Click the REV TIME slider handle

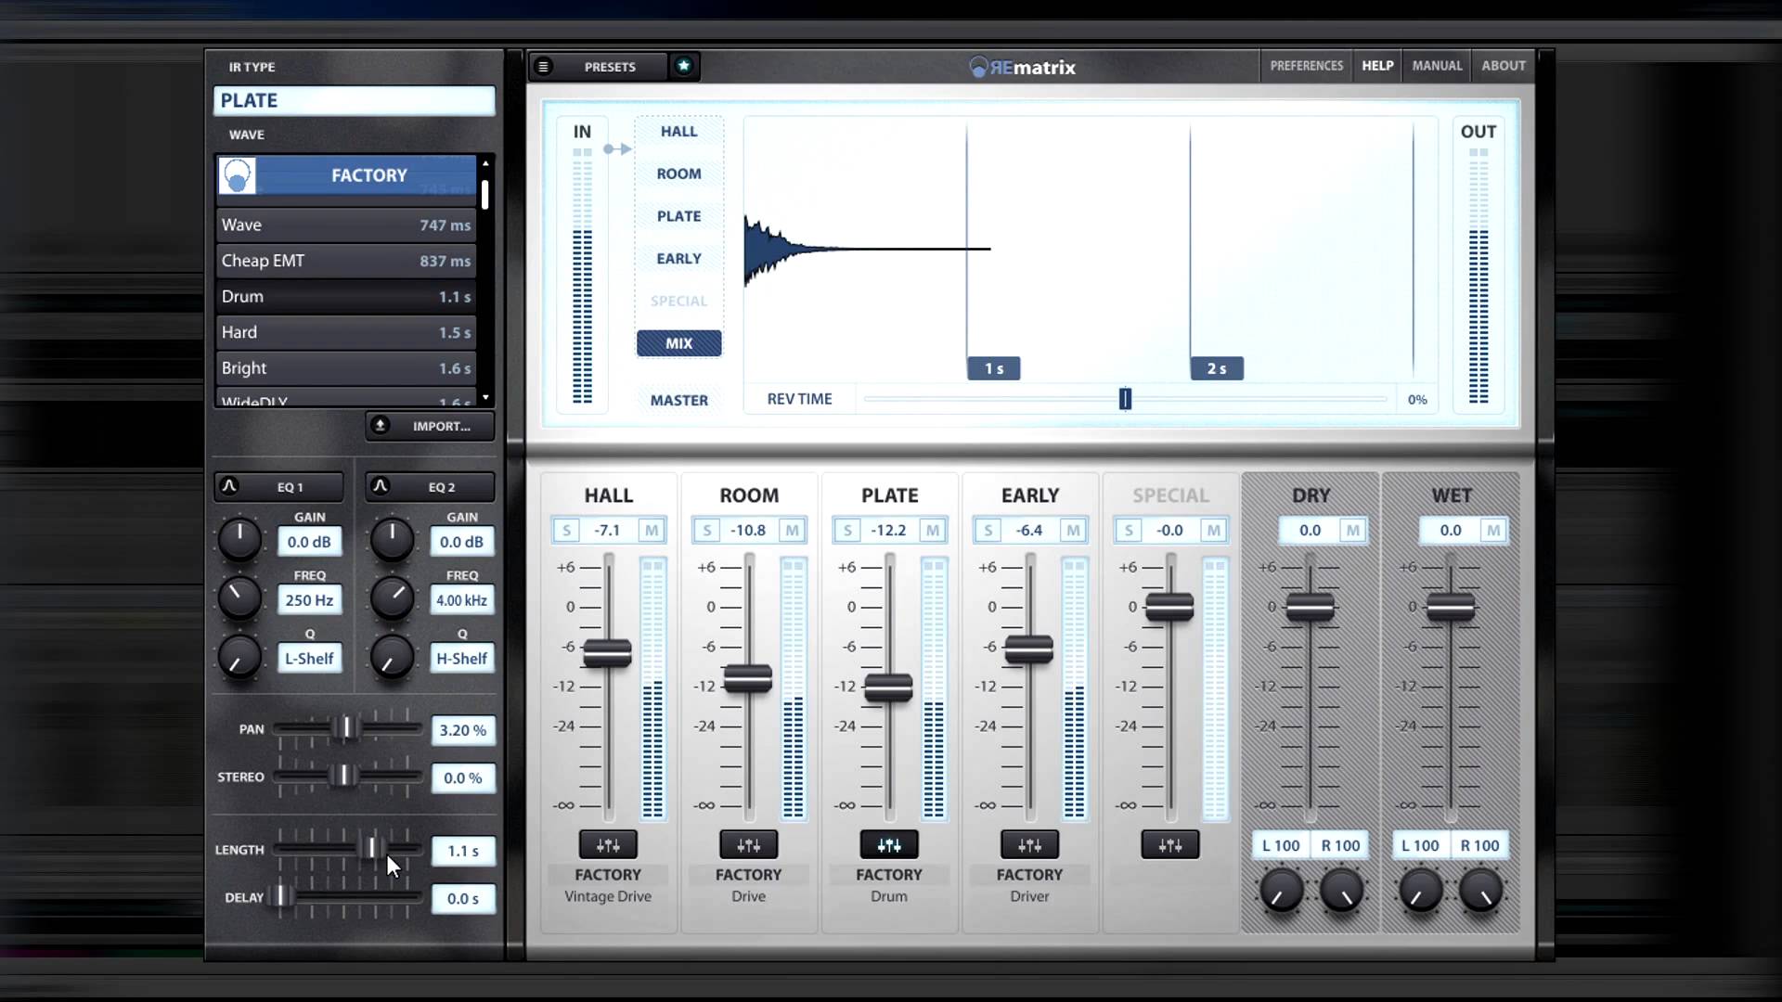pyautogui.click(x=1125, y=399)
